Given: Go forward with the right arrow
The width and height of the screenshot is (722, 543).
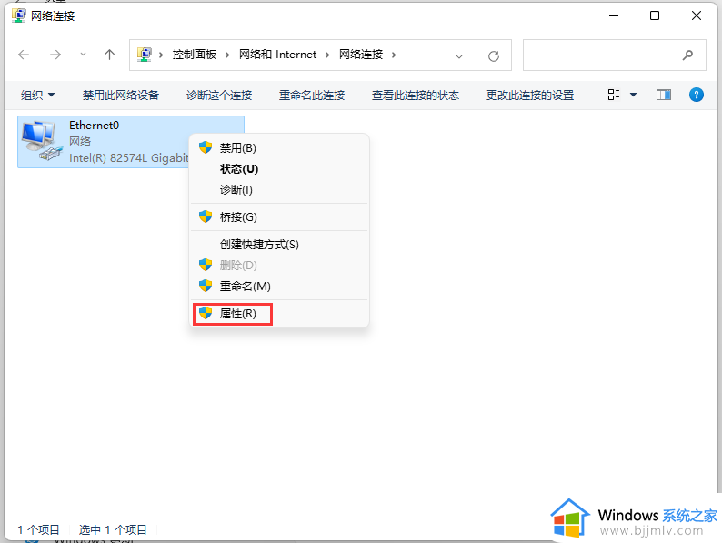Looking at the screenshot, I should 55,55.
